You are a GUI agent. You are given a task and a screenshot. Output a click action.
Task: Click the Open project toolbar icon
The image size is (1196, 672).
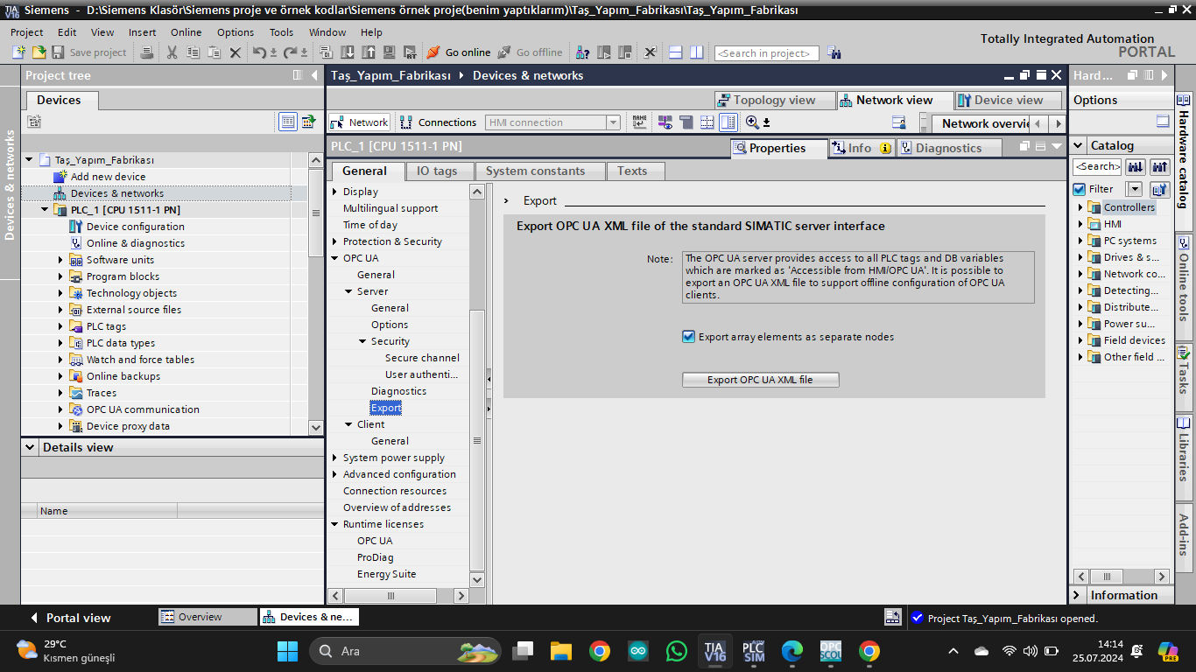click(39, 52)
